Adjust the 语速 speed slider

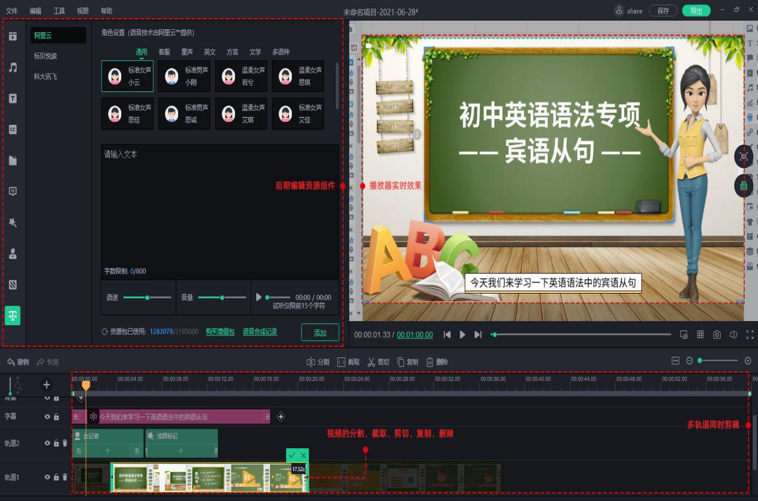click(x=147, y=298)
